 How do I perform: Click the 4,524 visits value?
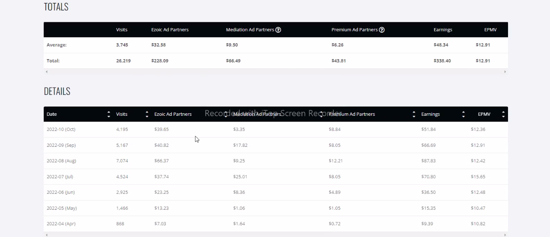[122, 177]
